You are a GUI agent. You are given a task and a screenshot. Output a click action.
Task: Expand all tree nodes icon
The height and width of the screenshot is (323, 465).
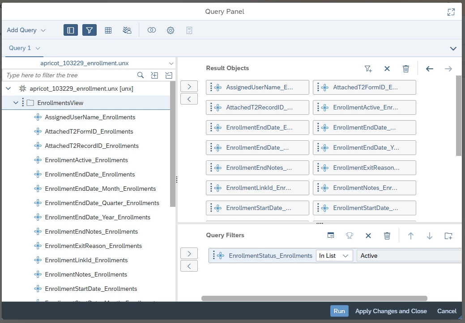click(154, 75)
